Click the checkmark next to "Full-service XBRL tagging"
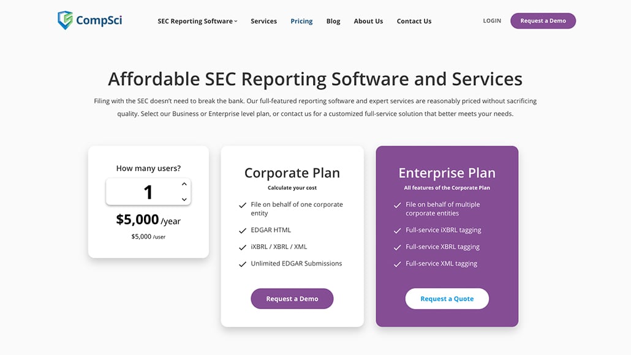The width and height of the screenshot is (631, 355). (x=397, y=247)
